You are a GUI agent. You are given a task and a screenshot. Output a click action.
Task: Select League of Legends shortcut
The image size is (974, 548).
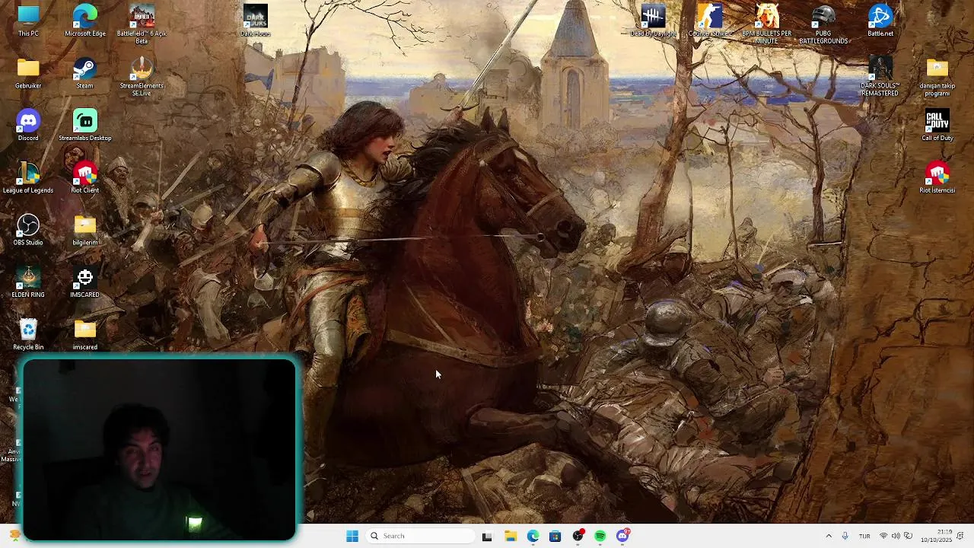pyautogui.click(x=28, y=177)
